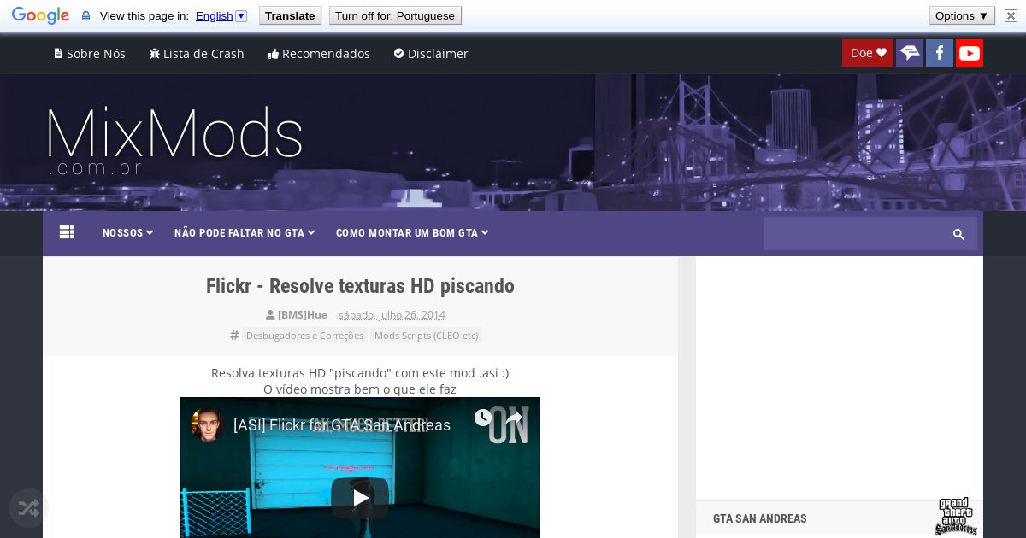Click Turn off for: Portuguese button
Image resolution: width=1026 pixels, height=538 pixels.
(x=395, y=15)
